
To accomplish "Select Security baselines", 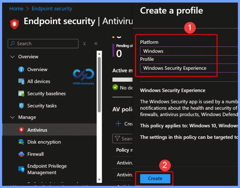I will pyautogui.click(x=46, y=93).
